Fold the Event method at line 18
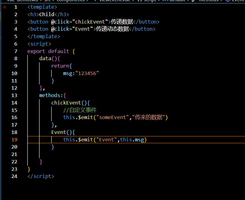The width and height of the screenshot is (245, 200). tap(23, 132)
